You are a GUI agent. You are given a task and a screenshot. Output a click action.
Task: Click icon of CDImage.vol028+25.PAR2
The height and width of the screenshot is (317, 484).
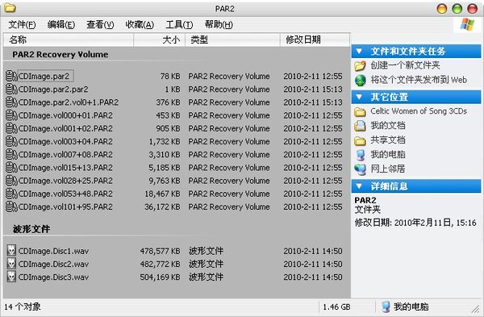click(x=11, y=181)
